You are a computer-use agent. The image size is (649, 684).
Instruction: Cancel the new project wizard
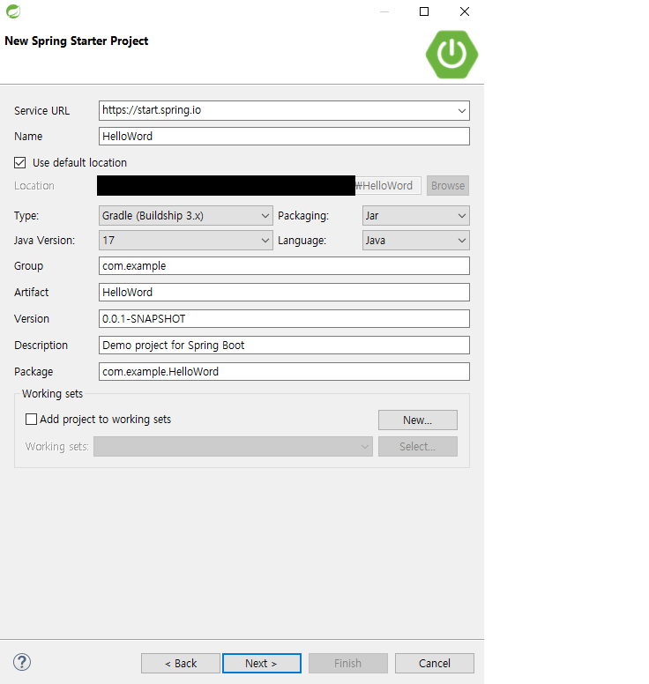(x=434, y=664)
